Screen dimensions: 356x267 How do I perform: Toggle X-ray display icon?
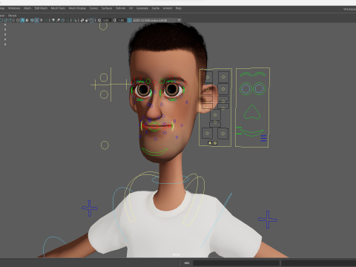pos(82,20)
